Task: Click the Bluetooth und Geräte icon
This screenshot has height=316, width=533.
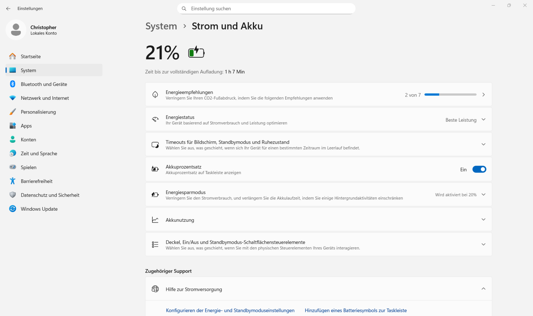Action: (13, 84)
